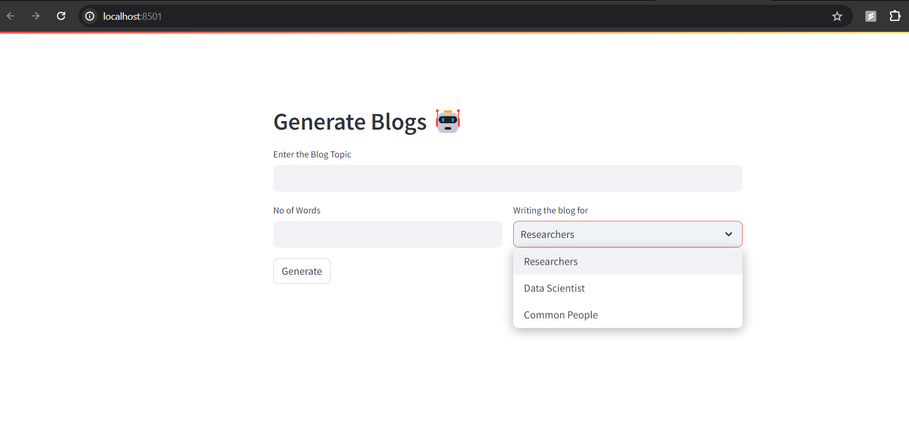Click the browser back arrow

pos(11,16)
